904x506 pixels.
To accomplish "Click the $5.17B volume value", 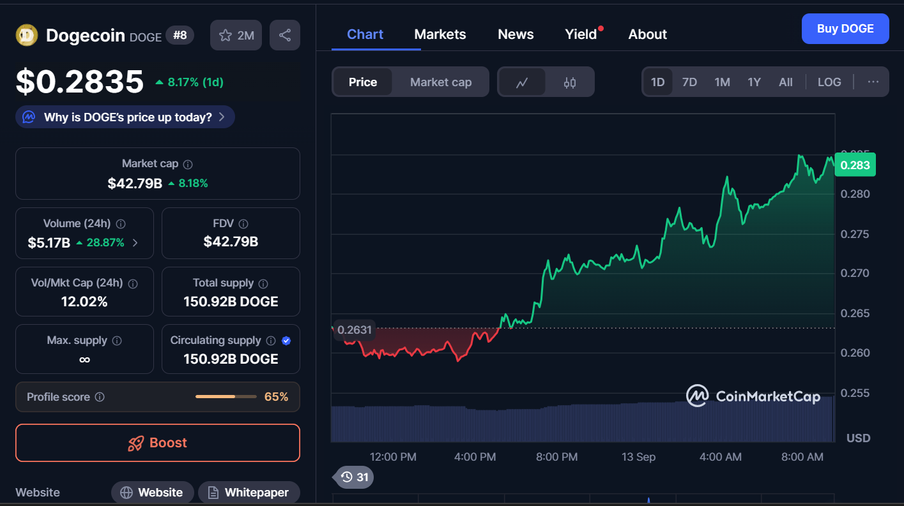I will pyautogui.click(x=49, y=242).
